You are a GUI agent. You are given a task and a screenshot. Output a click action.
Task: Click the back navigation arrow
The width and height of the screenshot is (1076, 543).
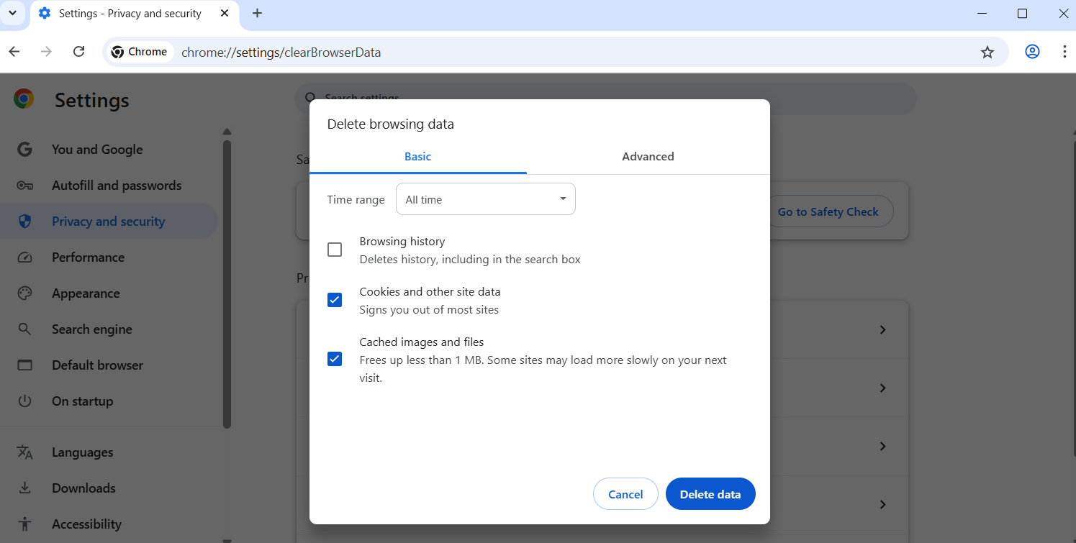tap(14, 52)
